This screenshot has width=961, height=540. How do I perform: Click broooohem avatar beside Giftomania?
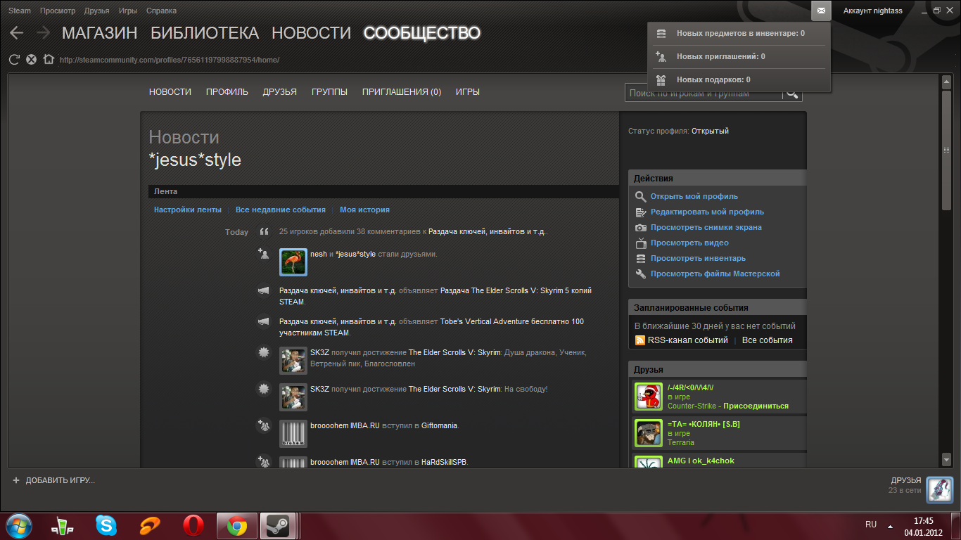[x=293, y=434]
